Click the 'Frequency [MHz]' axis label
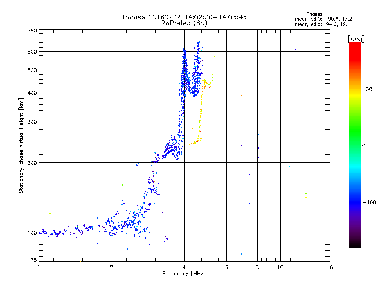The width and height of the screenshot is (388, 291). pyautogui.click(x=184, y=274)
